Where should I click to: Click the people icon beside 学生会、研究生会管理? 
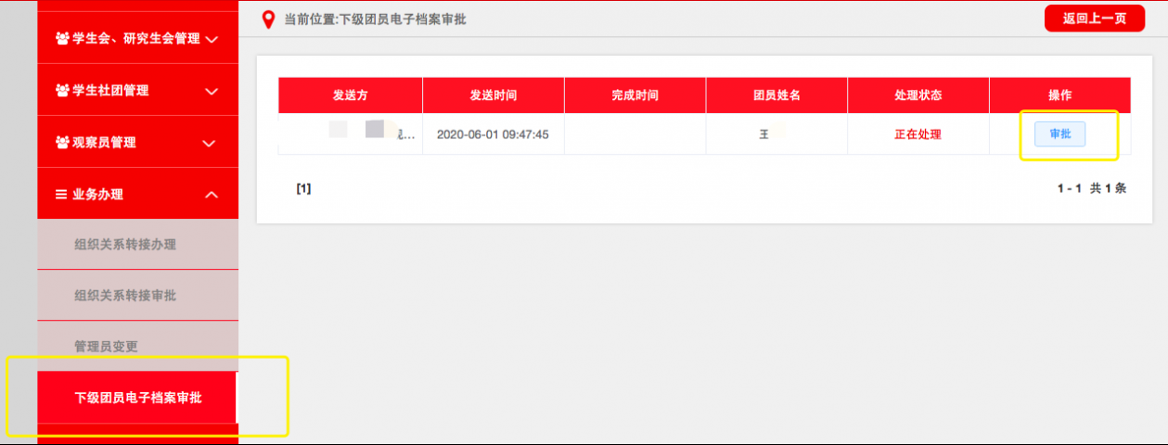62,39
